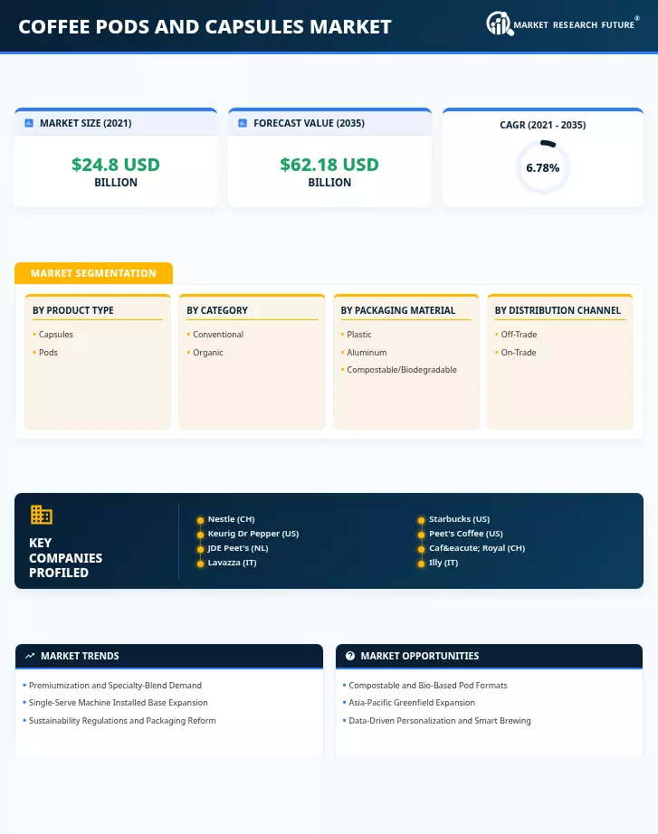Image resolution: width=658 pixels, height=834 pixels.
Task: Click the orange bullet next to Nestle (CH)
Action: (x=200, y=520)
